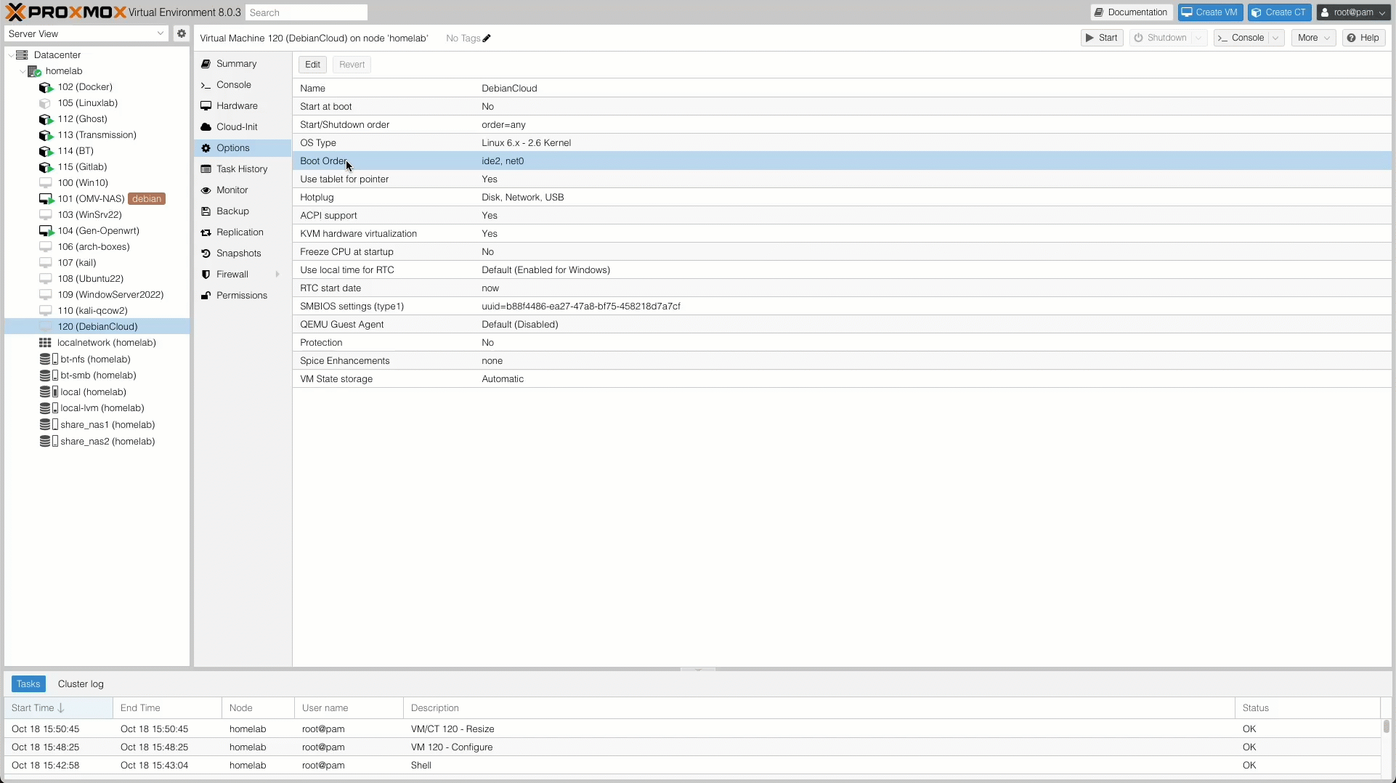Click the bt-nfs storage icon
Viewport: 1396px width, 783px height.
point(49,360)
